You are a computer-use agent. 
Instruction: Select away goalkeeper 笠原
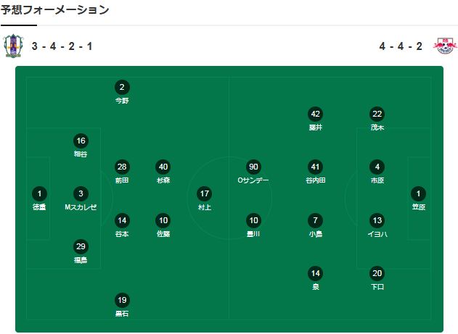coord(418,199)
